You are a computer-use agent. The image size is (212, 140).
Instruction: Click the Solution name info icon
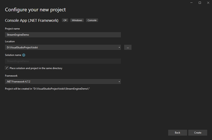click(x=24, y=55)
